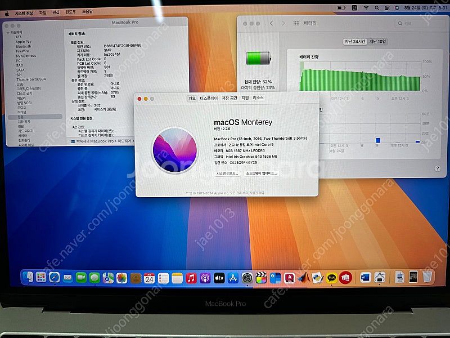Open Control Center in the menu bar
This screenshot has height=338, width=450.
(x=386, y=8)
